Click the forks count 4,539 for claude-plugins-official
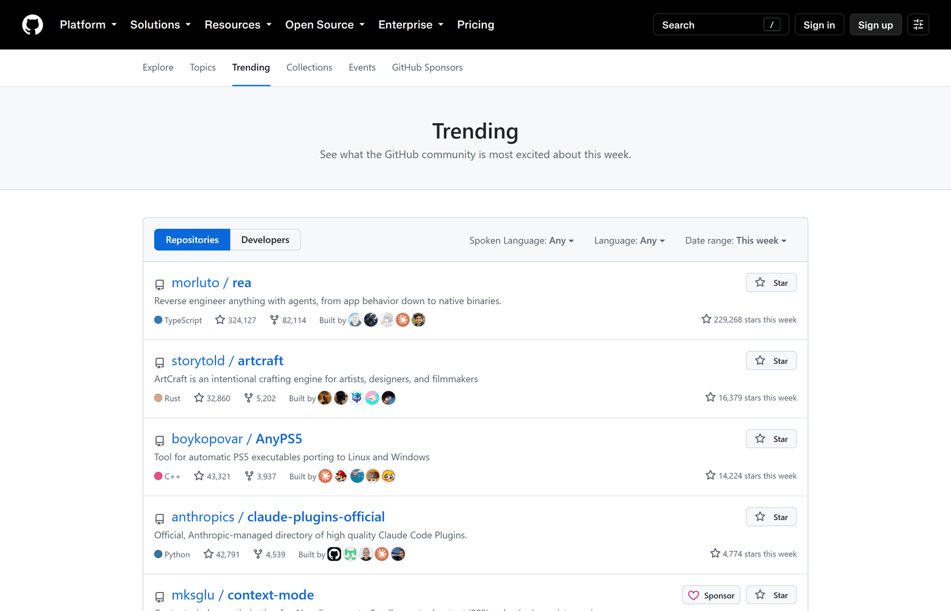Viewport: 951px width, 611px height. coord(269,554)
